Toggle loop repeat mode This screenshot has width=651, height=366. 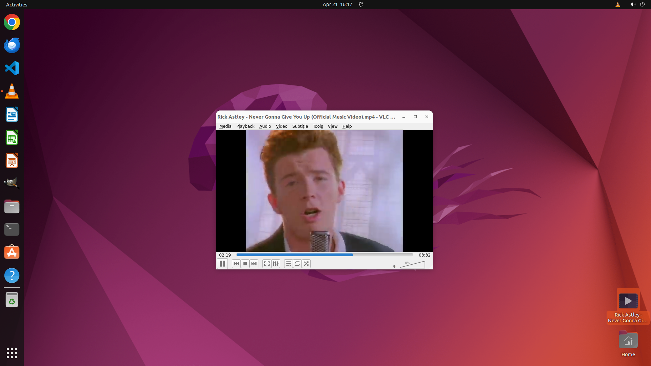click(297, 264)
